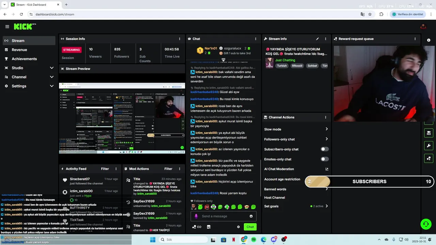Open Achievements in the sidebar

(x=29, y=59)
